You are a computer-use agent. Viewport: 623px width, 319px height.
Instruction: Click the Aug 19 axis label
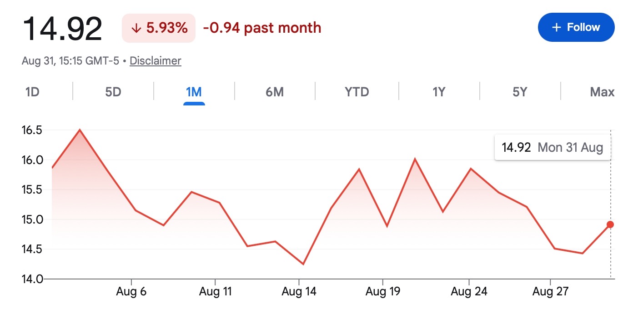[383, 291]
